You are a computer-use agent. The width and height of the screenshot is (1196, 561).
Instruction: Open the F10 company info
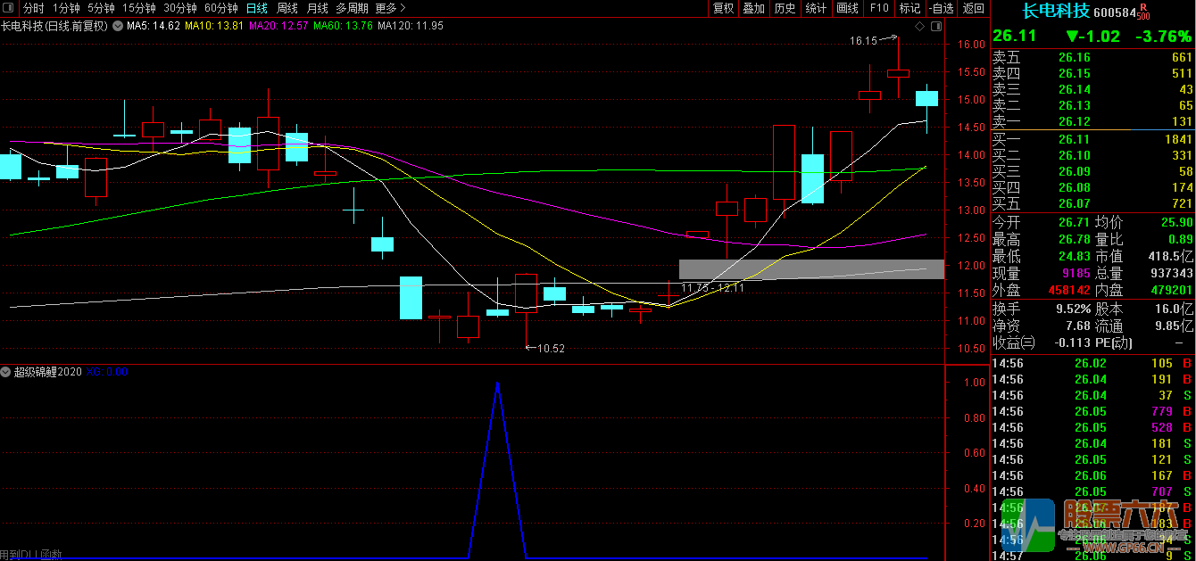click(879, 8)
